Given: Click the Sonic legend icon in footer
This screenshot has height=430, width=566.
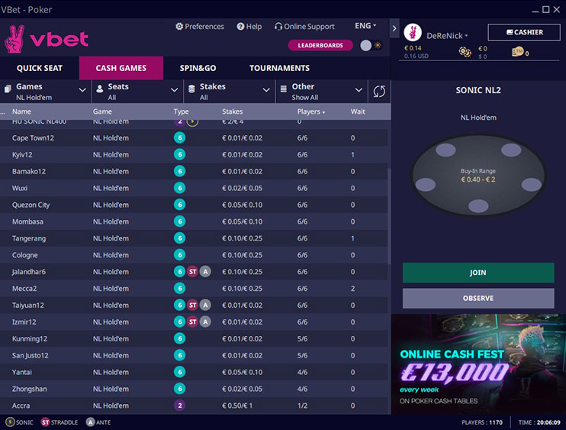Looking at the screenshot, I should coord(10,422).
